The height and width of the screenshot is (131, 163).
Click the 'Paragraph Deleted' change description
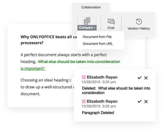(98, 113)
